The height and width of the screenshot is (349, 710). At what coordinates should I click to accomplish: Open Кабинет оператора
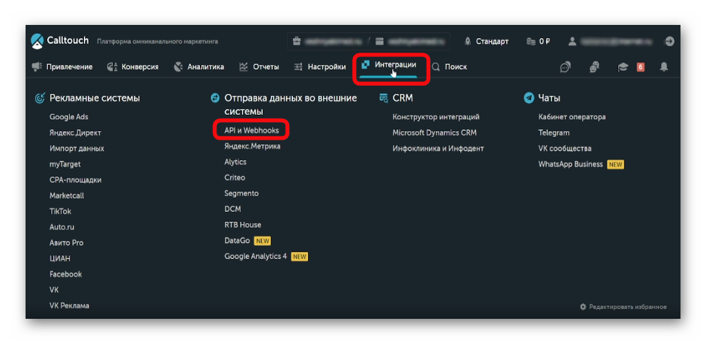click(572, 117)
